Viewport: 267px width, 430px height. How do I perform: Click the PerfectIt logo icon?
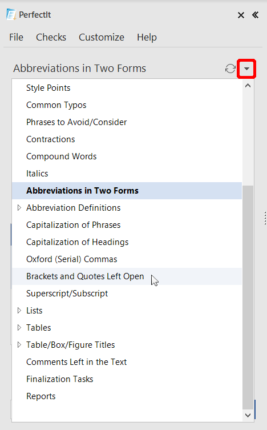[11, 14]
